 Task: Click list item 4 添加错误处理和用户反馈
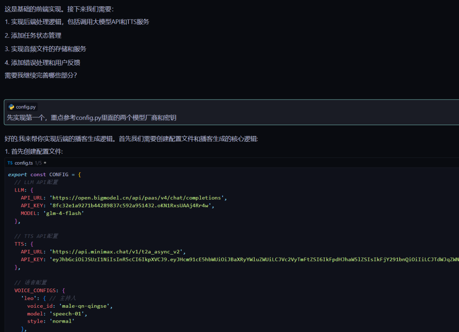pos(42,63)
